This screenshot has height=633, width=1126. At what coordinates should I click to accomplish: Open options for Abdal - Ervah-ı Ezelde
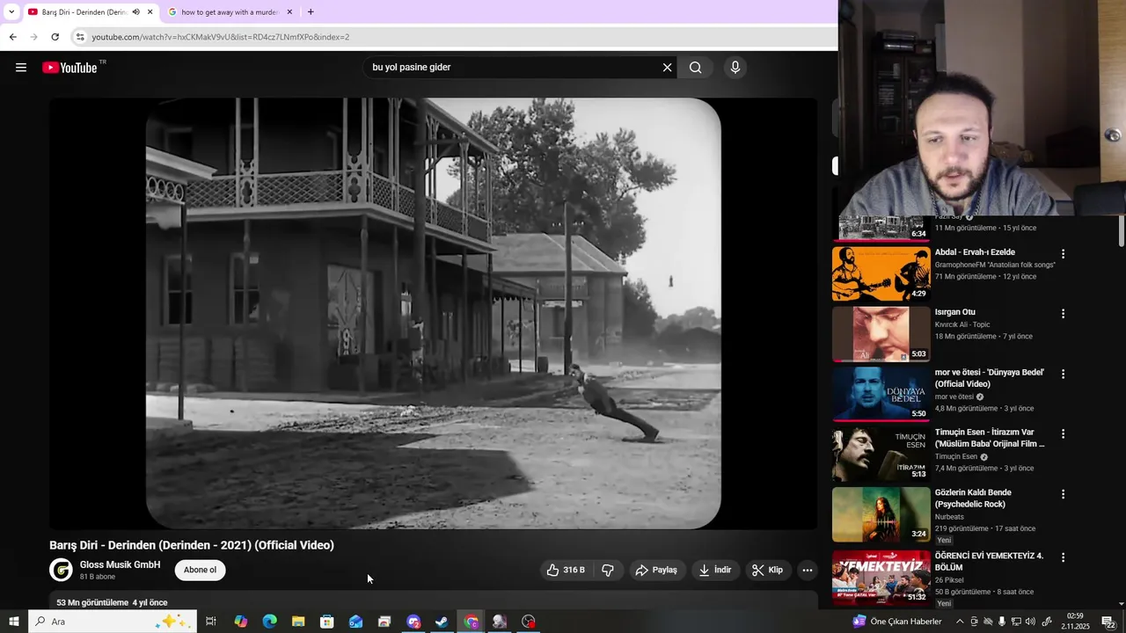[x=1063, y=254]
